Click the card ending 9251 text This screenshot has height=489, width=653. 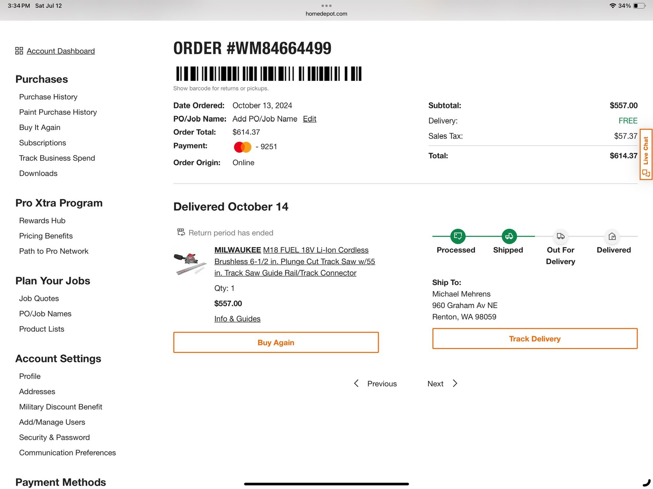pos(266,147)
